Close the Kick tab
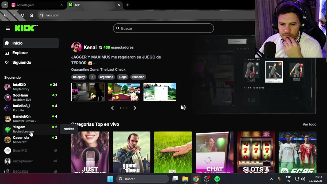Screen dimensions: 327x184 (x=119, y=5)
